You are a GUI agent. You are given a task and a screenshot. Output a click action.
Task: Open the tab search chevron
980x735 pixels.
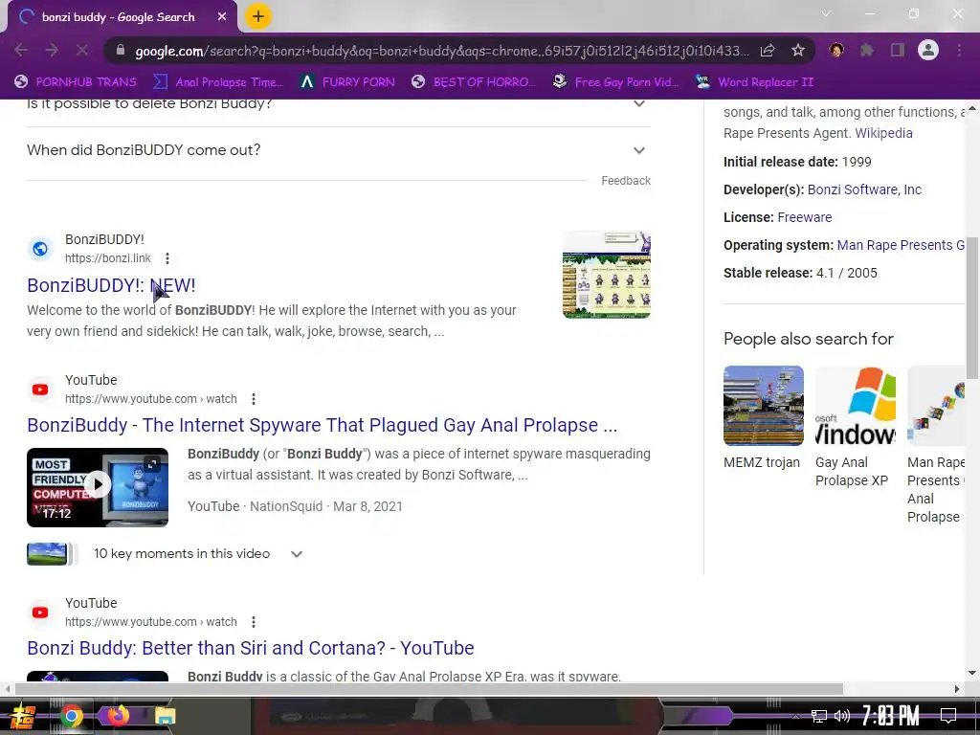826,13
